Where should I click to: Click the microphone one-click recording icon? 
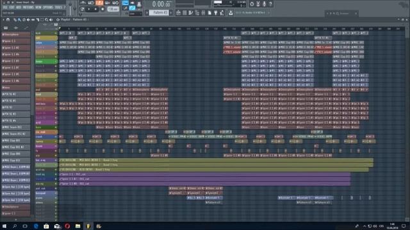(x=265, y=4)
